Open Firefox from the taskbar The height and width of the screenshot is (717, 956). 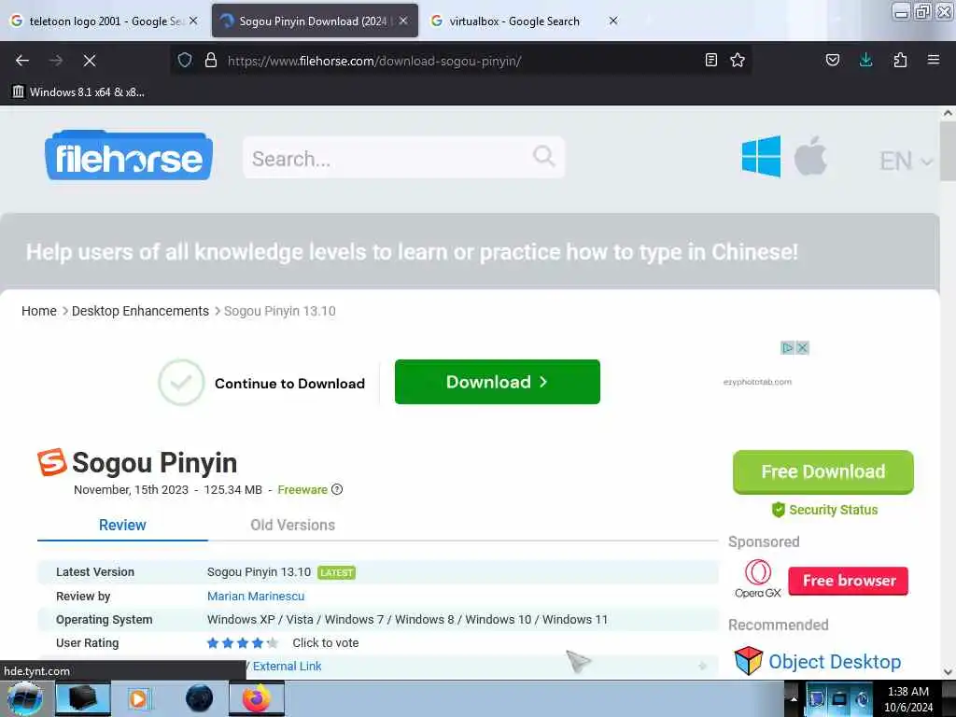click(257, 698)
